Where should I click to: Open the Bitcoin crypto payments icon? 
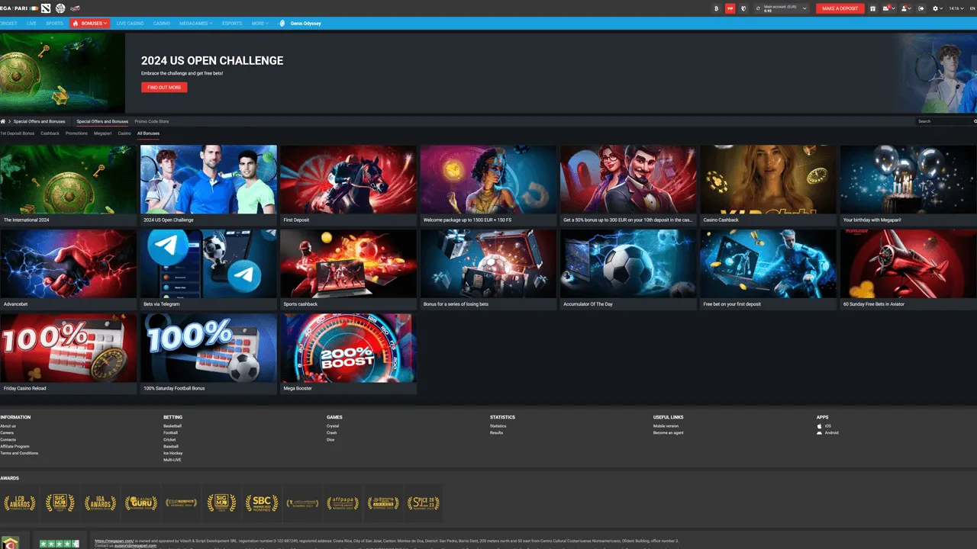717,8
